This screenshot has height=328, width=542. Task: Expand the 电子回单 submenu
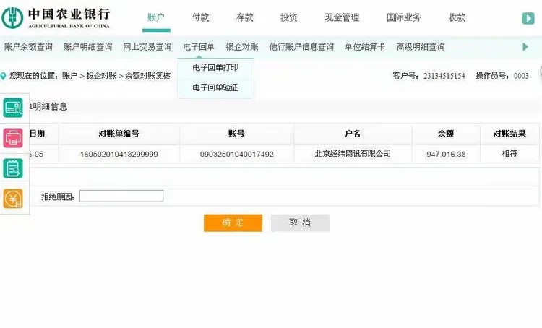(199, 47)
